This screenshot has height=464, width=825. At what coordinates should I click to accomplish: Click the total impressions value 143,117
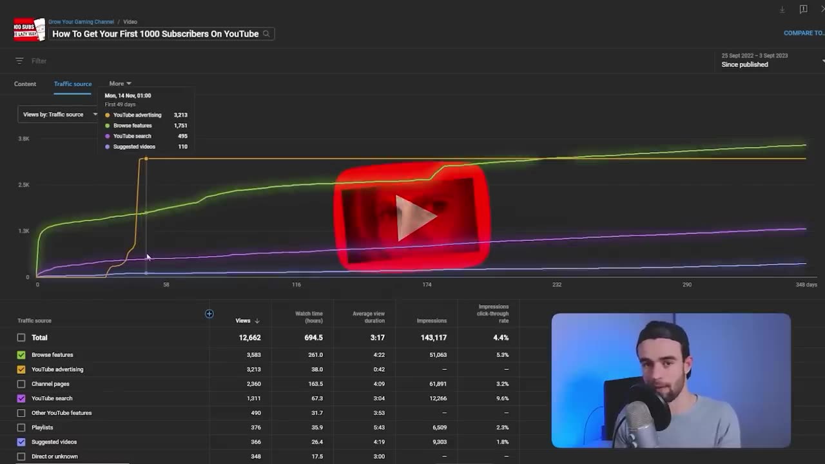[433, 338]
